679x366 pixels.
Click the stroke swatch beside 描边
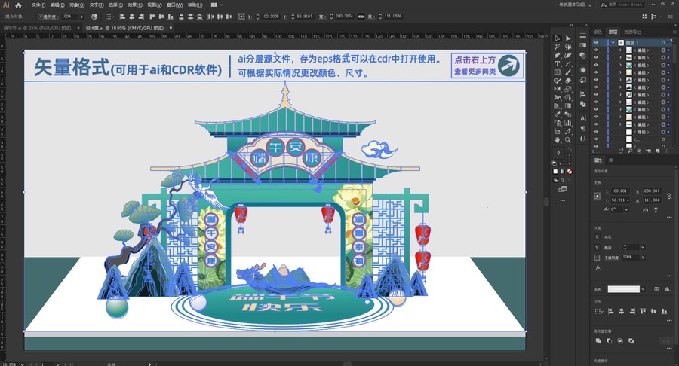(x=598, y=248)
